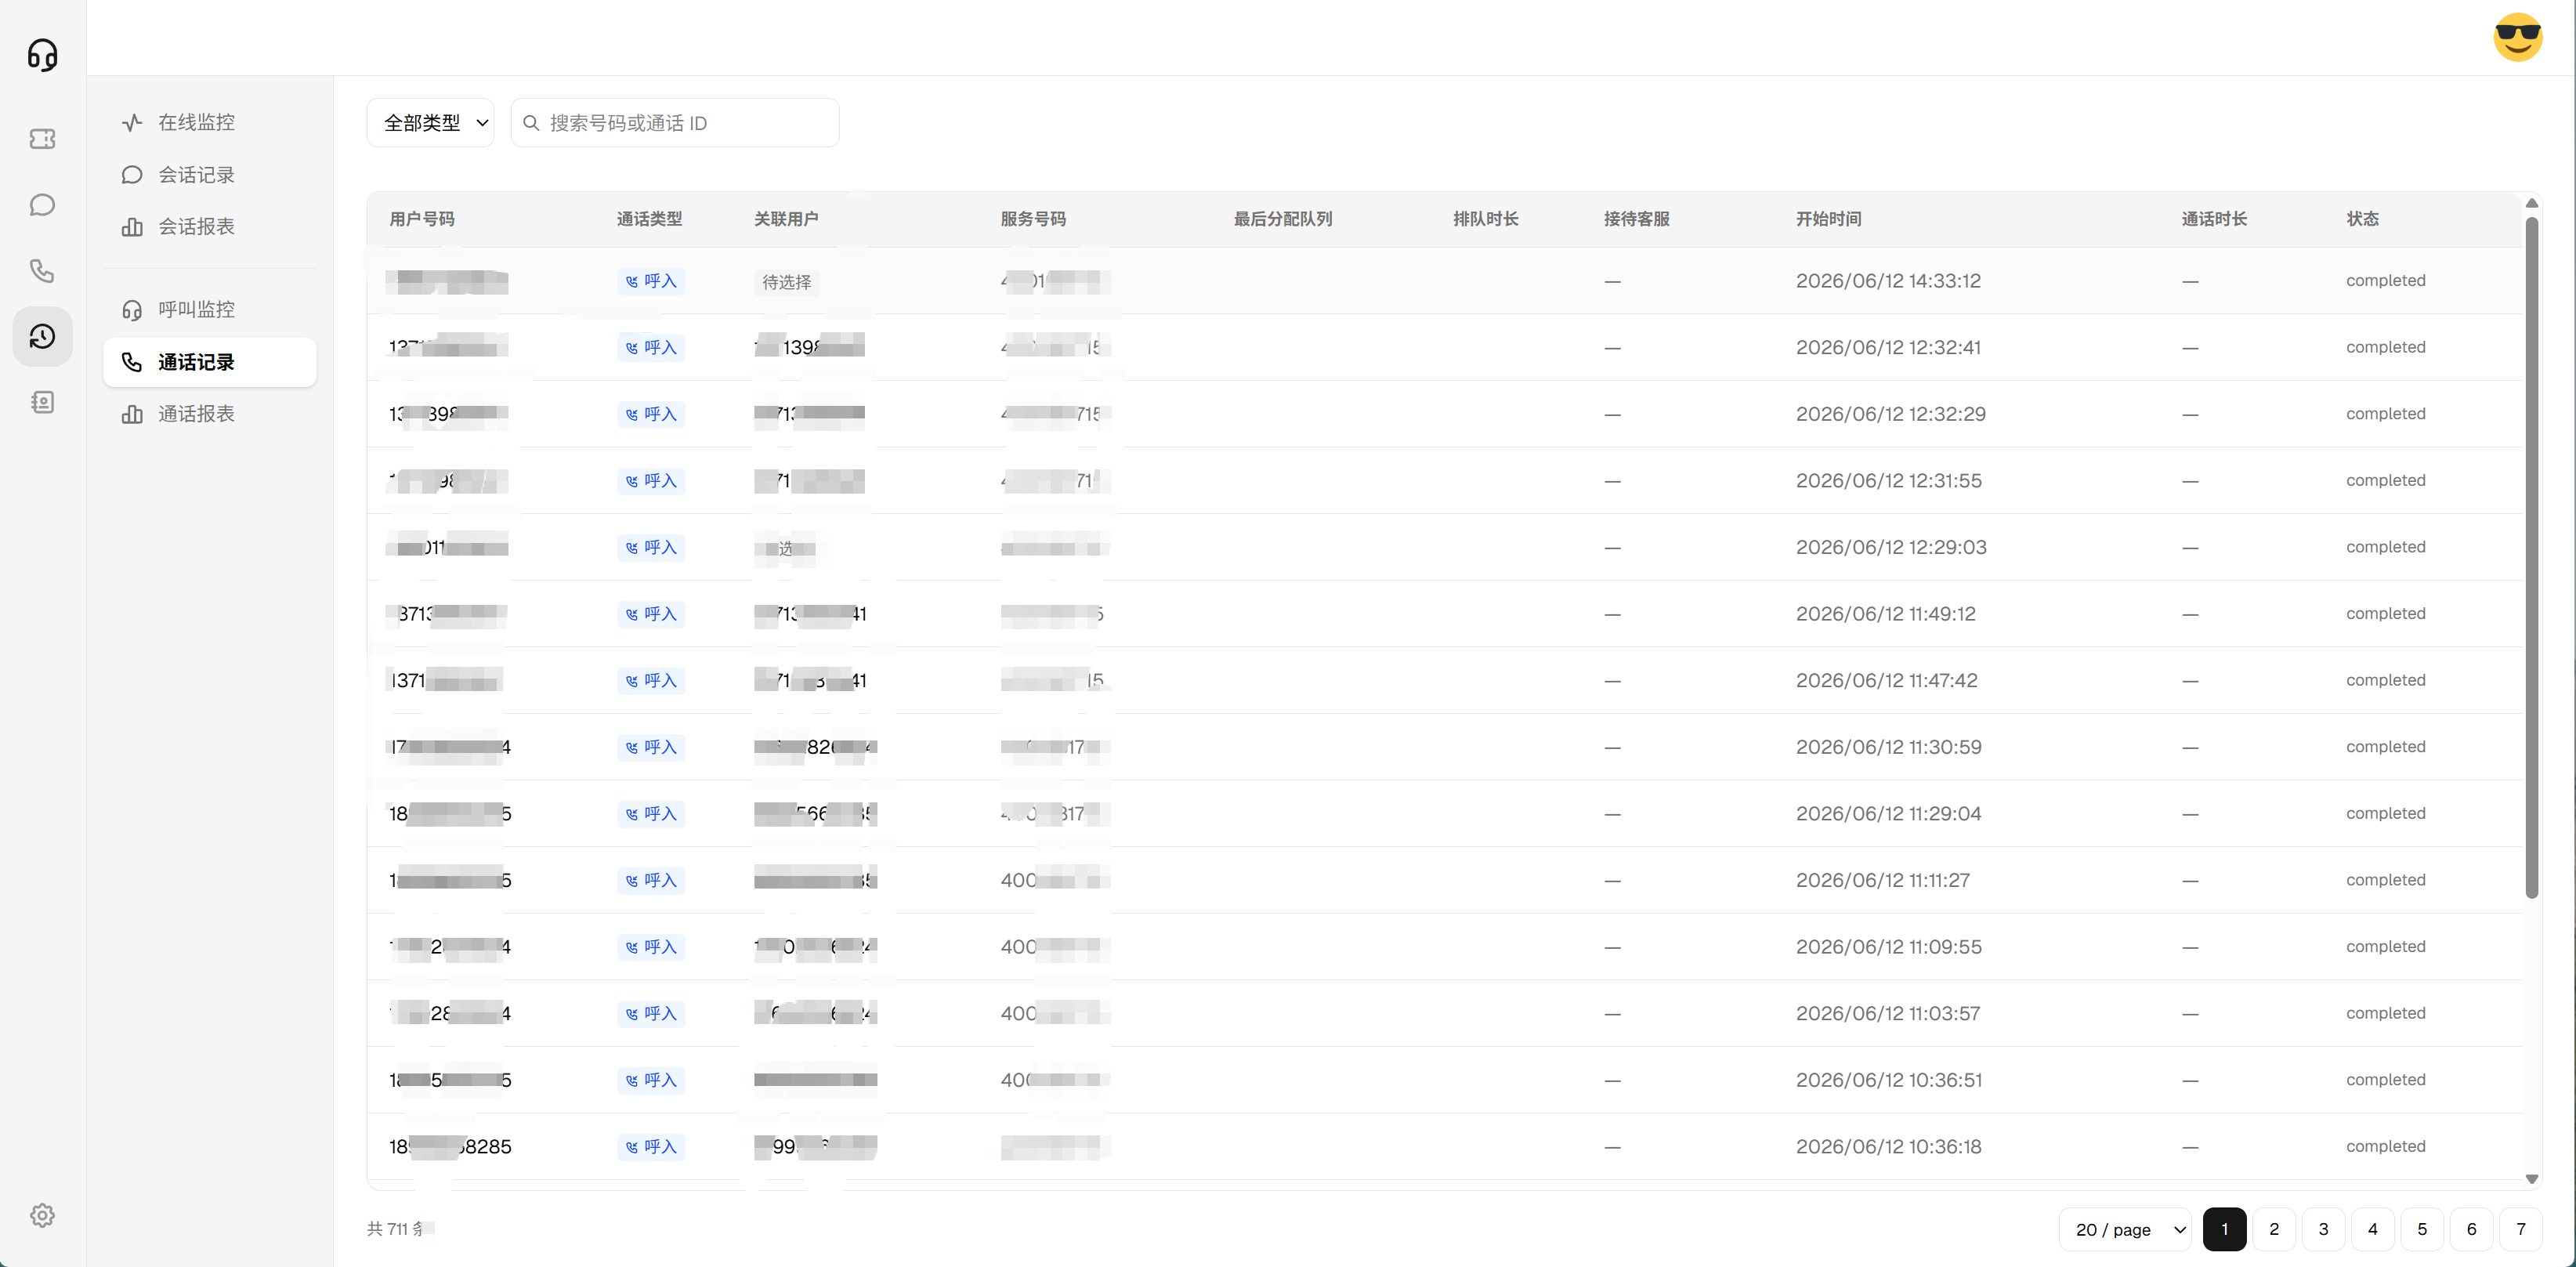Click the 用户号码 column header

422,219
